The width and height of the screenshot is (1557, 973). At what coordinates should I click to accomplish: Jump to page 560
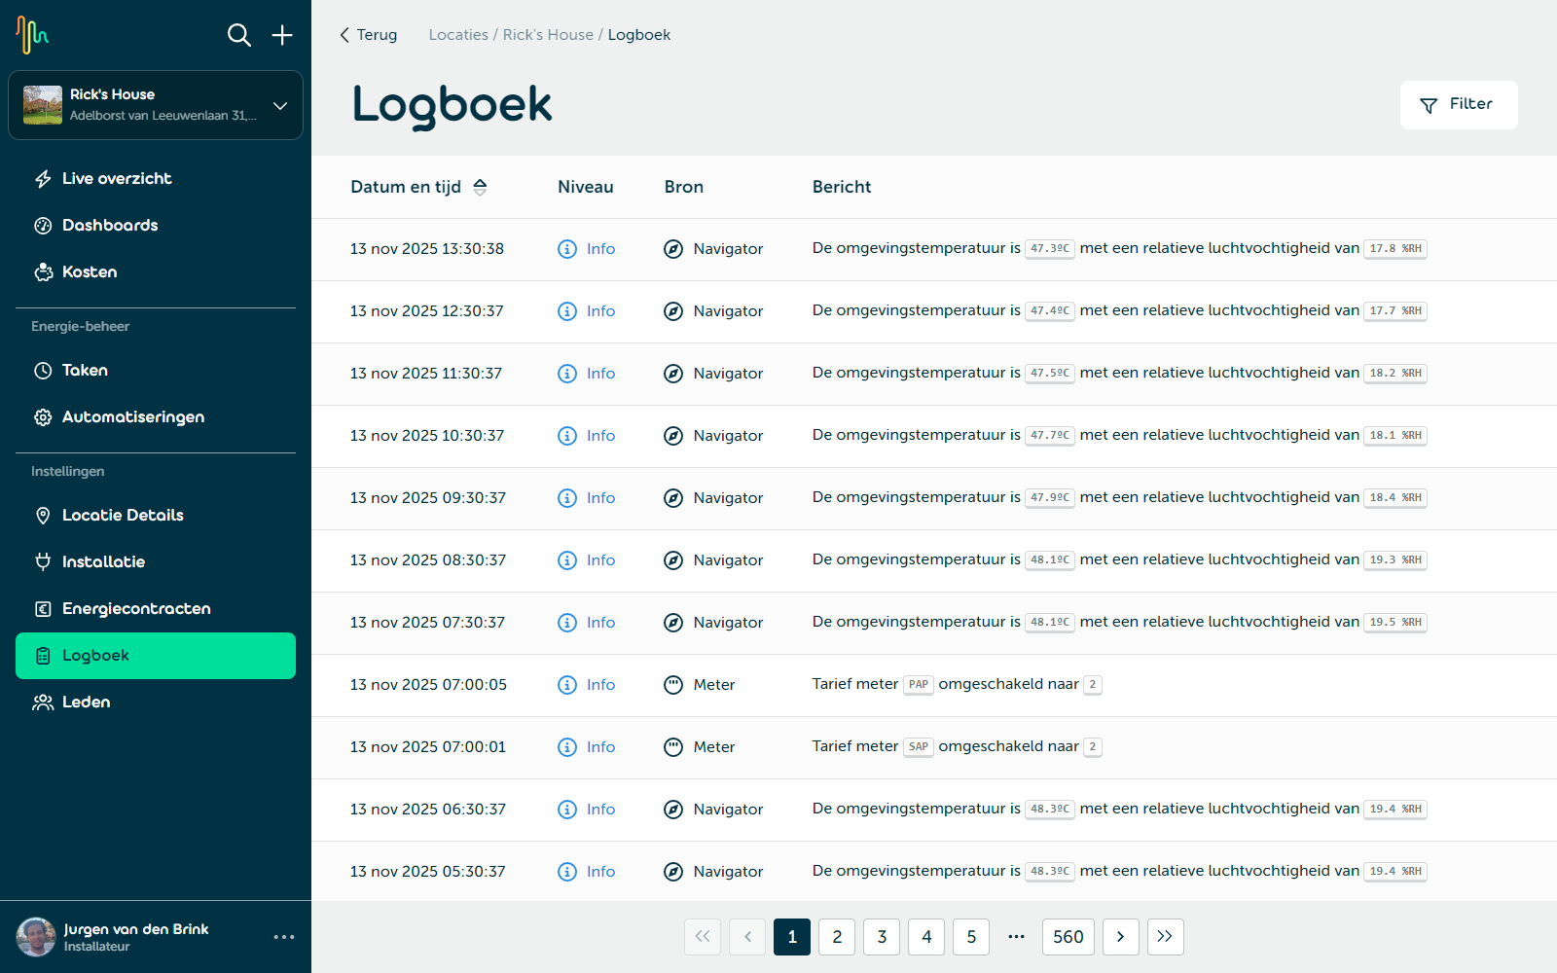click(1068, 937)
